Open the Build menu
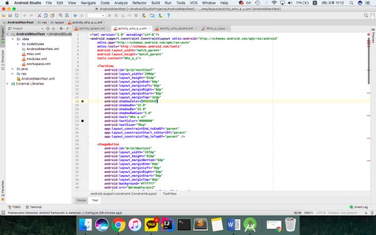 [155, 3]
